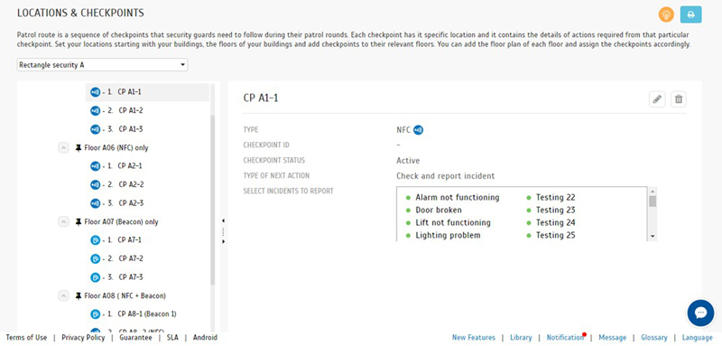The image size is (722, 346).
Task: Open the Notification link in the footer
Action: pos(565,337)
